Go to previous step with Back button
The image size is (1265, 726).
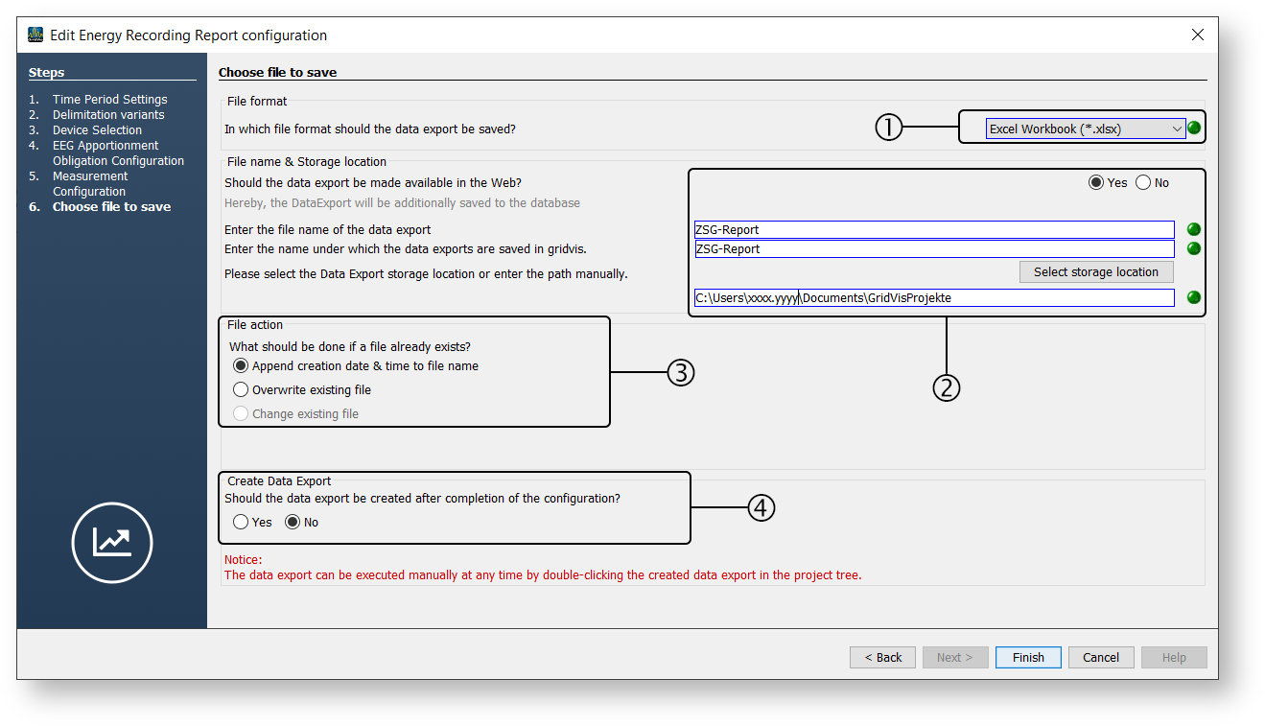(881, 657)
